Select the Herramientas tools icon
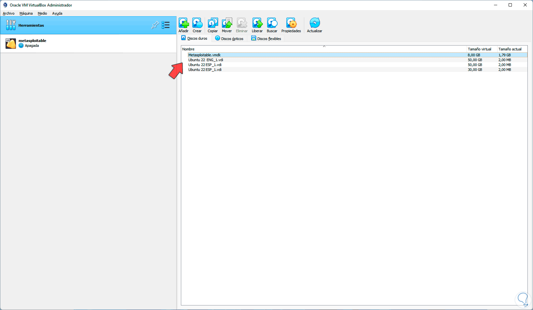This screenshot has width=533, height=310. click(11, 25)
